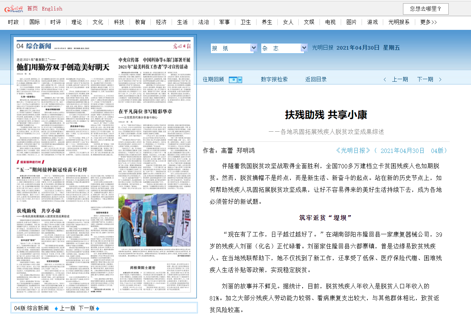Open the 养生 menu item
Viewport: 471px width, 317px height.
coord(267,22)
